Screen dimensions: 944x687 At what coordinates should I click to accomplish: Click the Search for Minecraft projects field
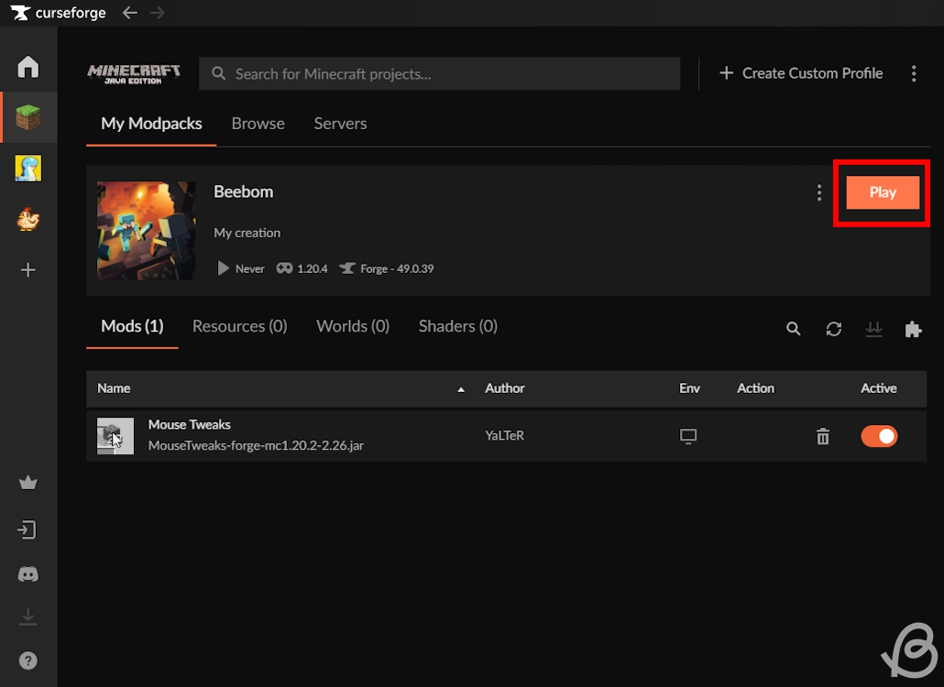tap(440, 74)
